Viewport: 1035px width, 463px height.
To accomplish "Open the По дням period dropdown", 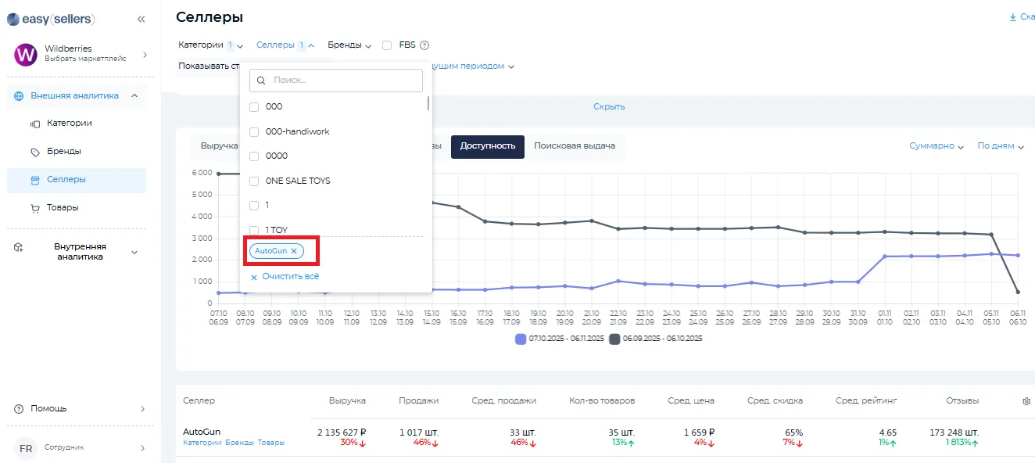I will point(1000,146).
